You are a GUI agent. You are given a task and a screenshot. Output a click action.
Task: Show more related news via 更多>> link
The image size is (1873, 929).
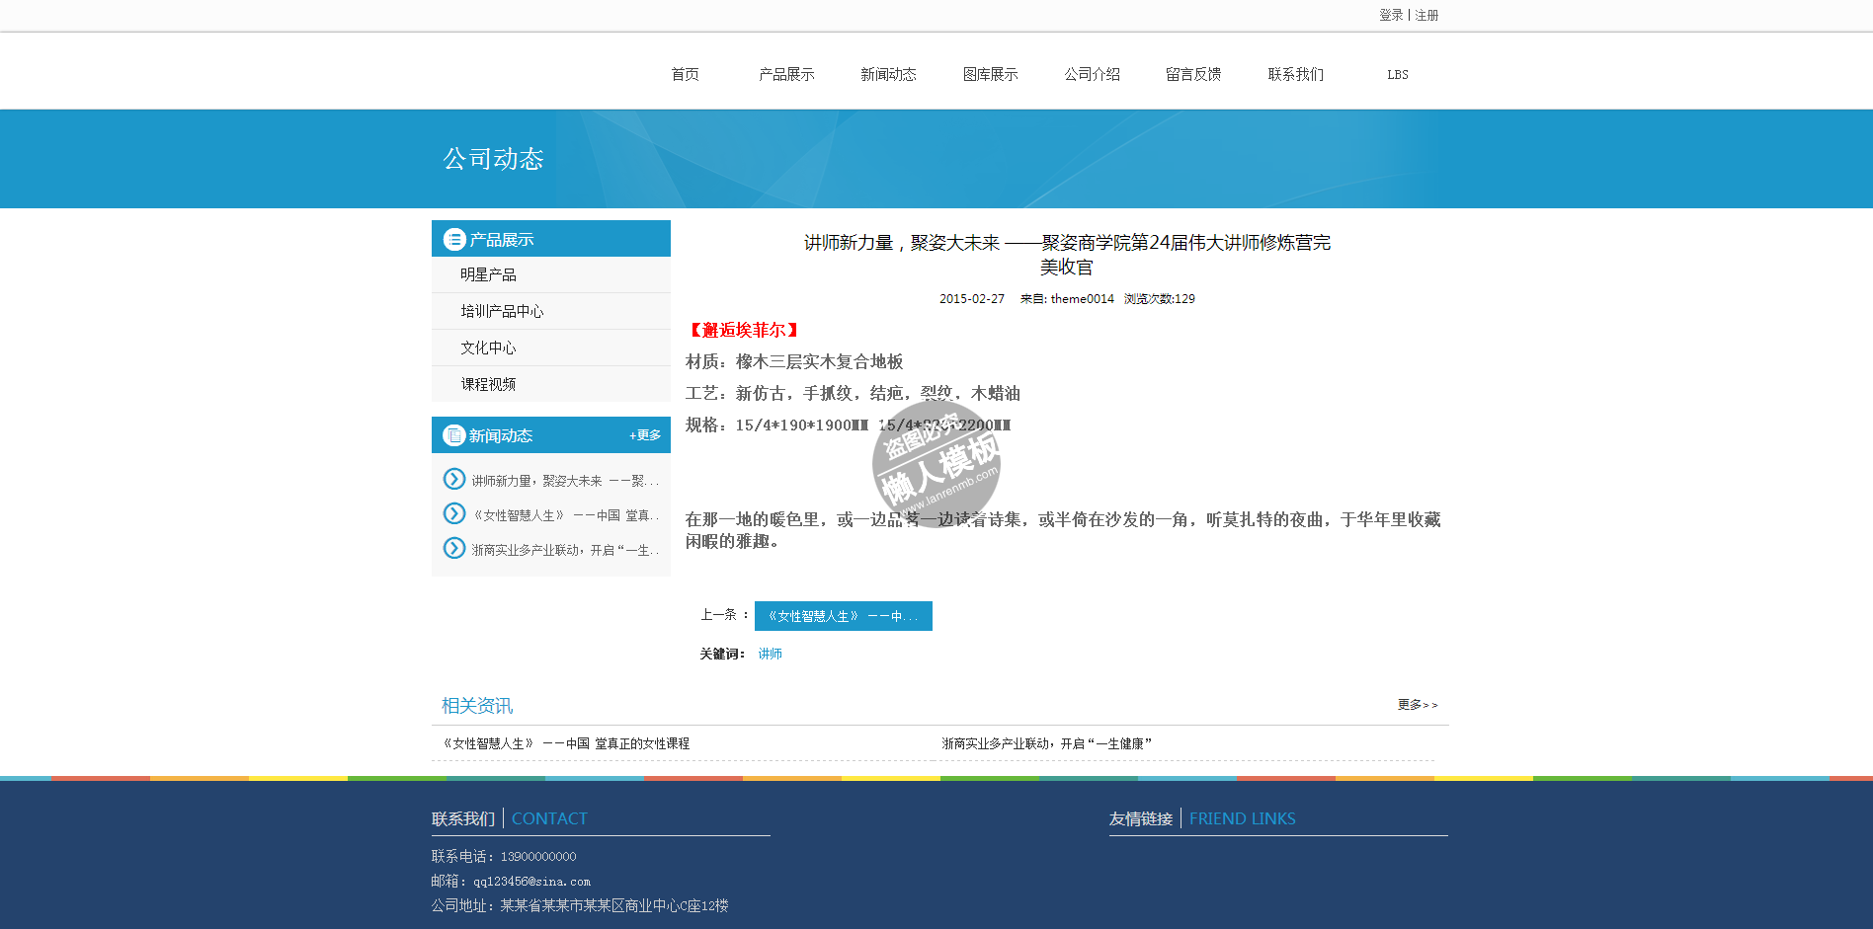[1417, 705]
